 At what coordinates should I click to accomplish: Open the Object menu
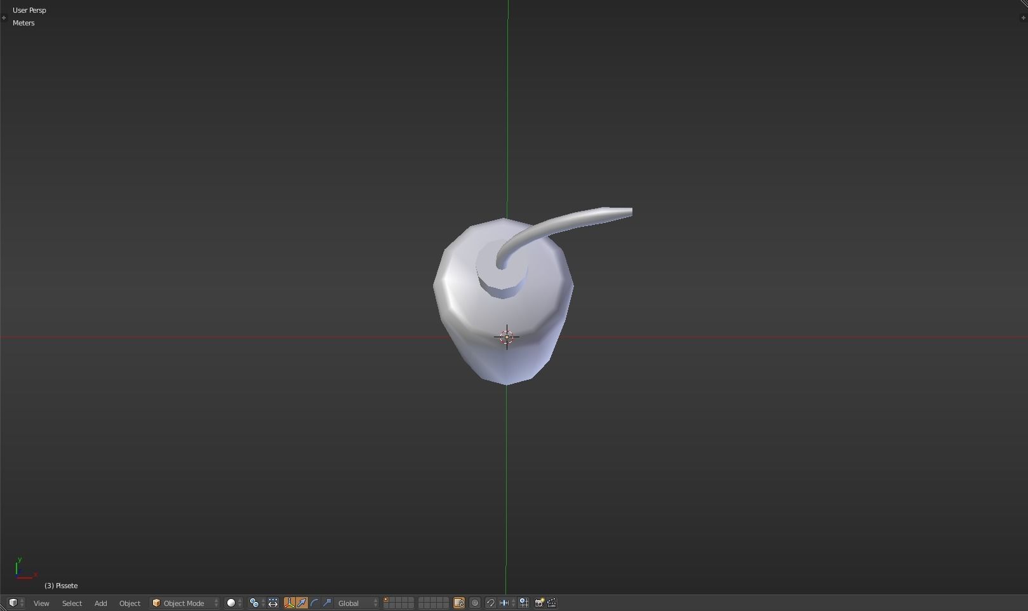[x=130, y=603]
